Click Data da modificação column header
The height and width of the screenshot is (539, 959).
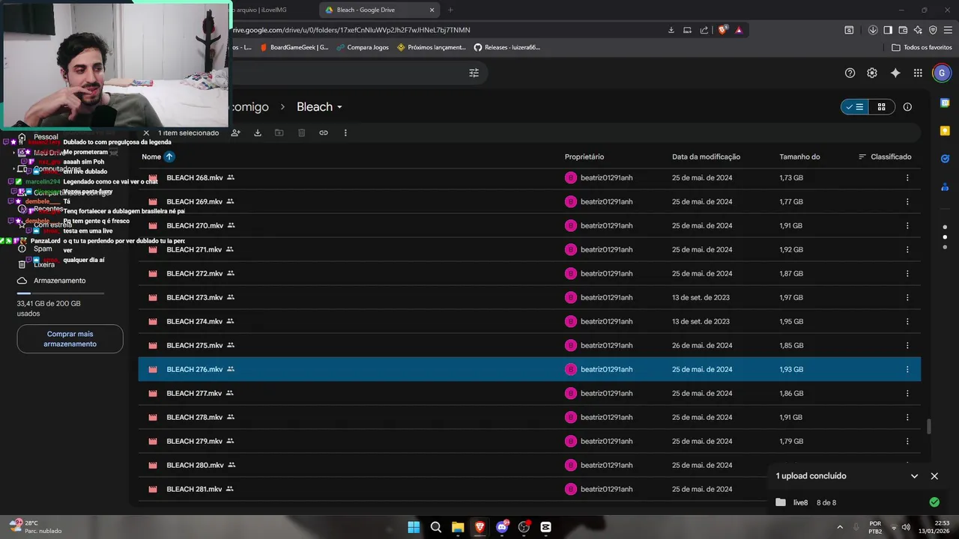point(706,156)
